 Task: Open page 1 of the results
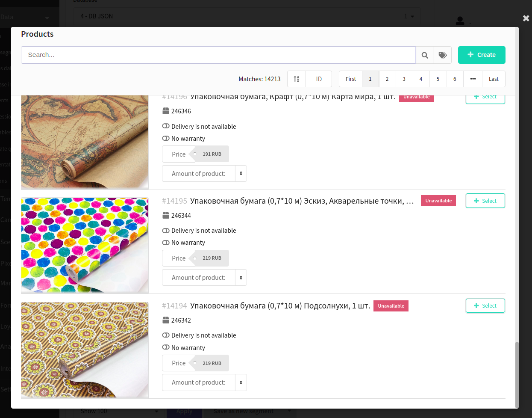point(370,79)
